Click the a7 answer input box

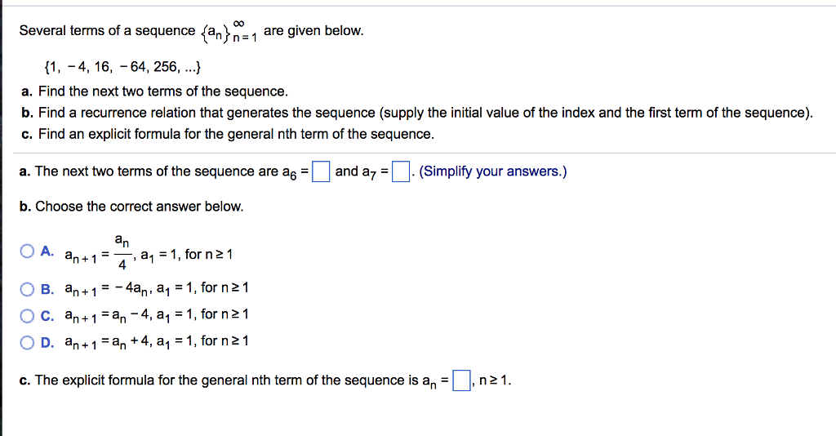coord(400,171)
